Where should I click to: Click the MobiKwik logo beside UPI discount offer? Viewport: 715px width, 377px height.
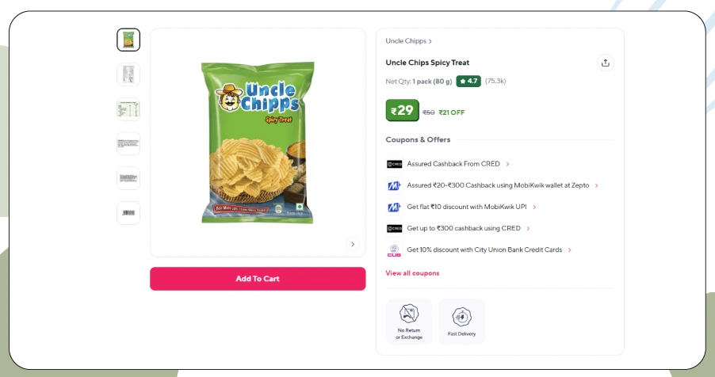(395, 207)
